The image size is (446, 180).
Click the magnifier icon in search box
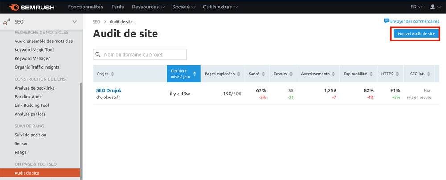98,54
